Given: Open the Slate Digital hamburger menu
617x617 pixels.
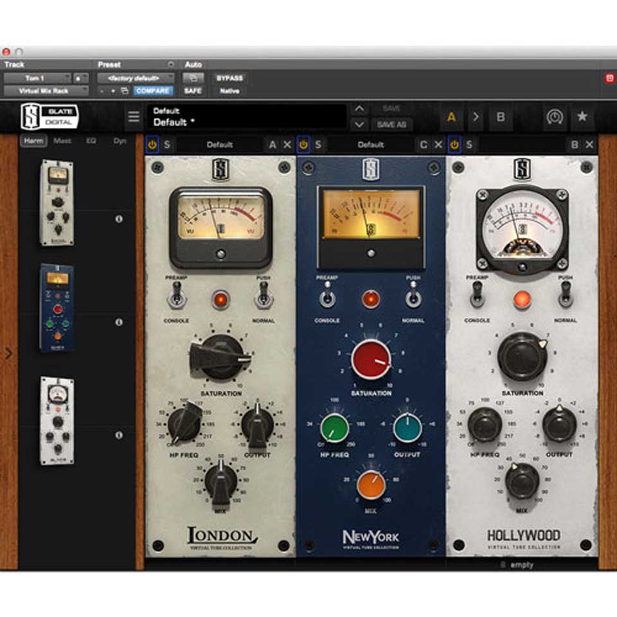Looking at the screenshot, I should (x=134, y=117).
